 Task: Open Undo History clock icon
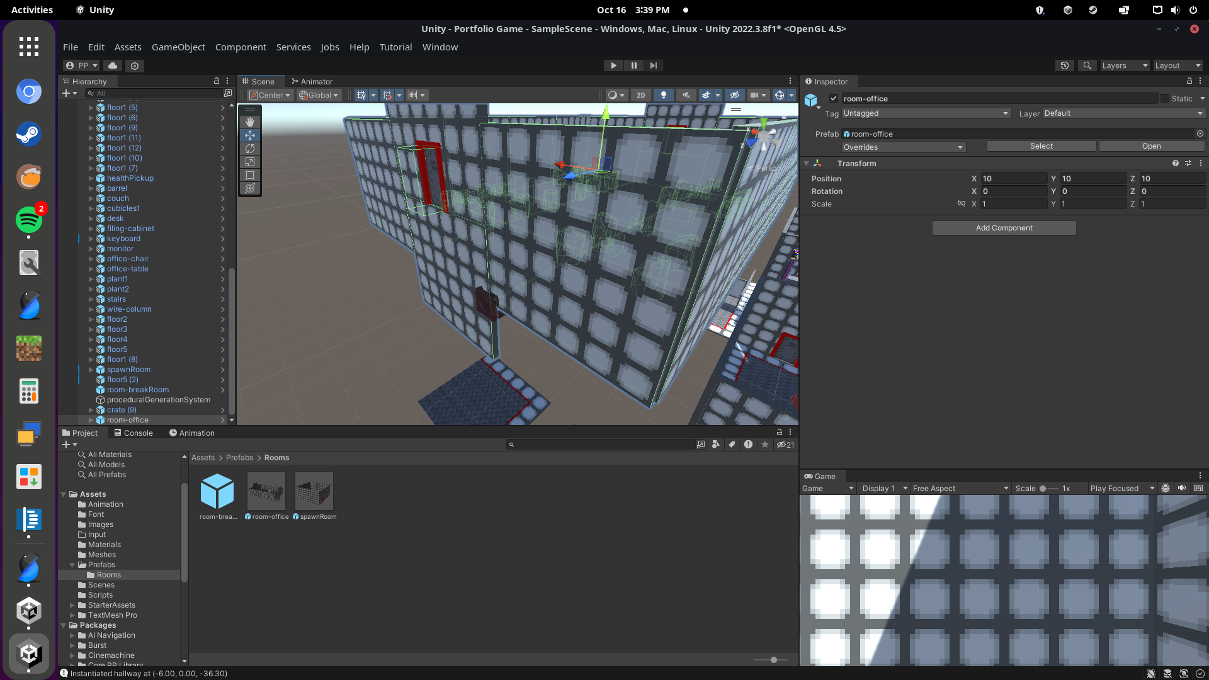tap(1064, 65)
